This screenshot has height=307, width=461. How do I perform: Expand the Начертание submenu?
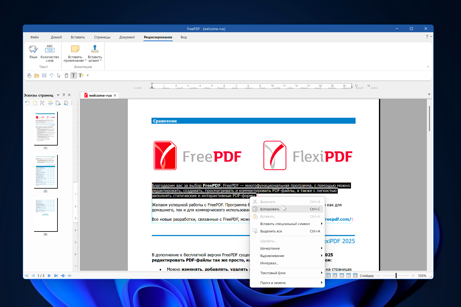pos(287,248)
